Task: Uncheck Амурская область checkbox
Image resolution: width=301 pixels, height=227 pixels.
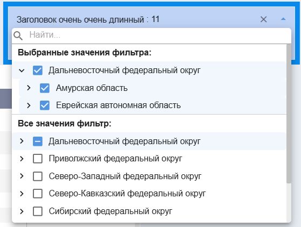Action: 45,88
